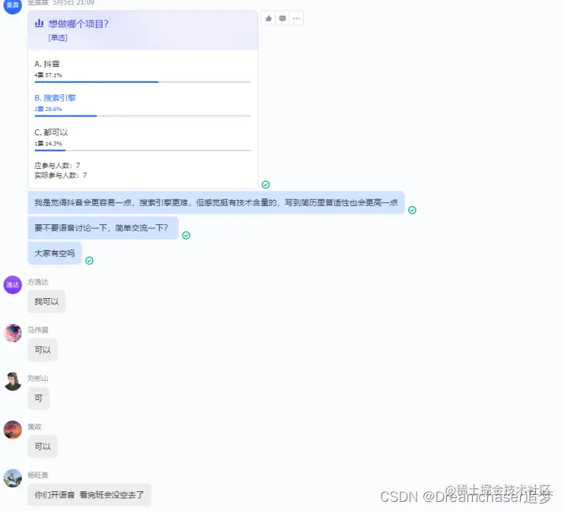Select poll option C. 都可以
This screenshot has width=565, height=511.
51,132
